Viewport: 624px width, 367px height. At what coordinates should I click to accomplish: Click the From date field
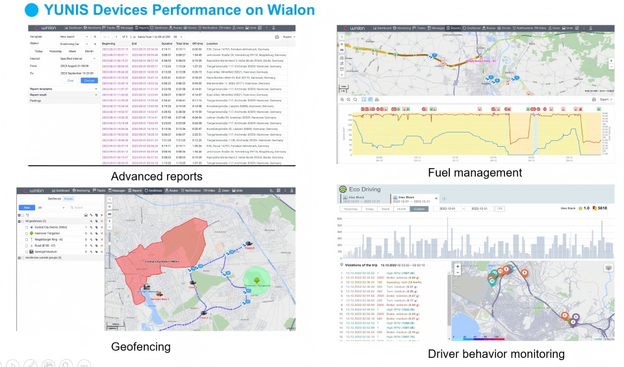[79, 66]
